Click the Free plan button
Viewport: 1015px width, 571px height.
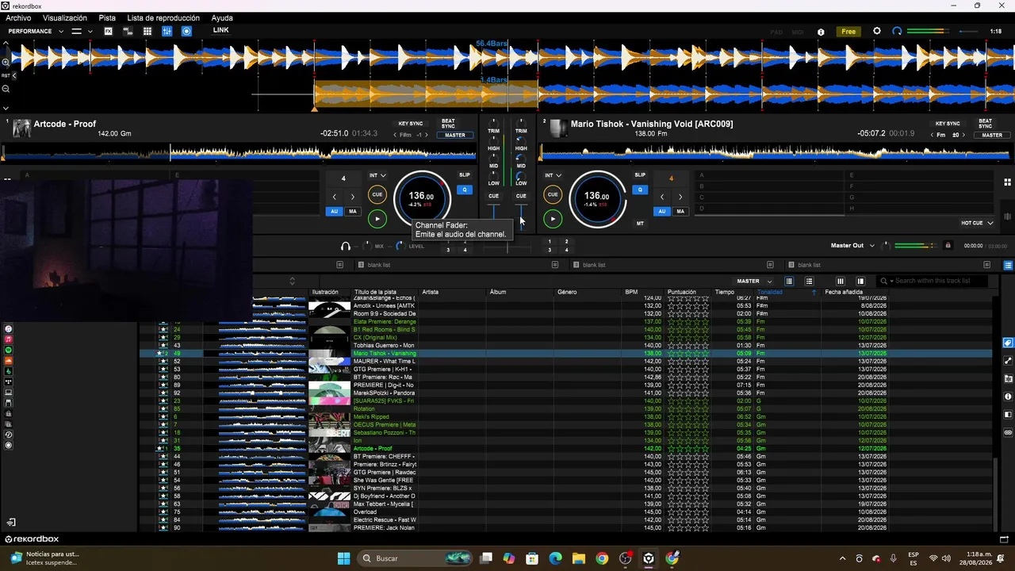[x=848, y=32]
